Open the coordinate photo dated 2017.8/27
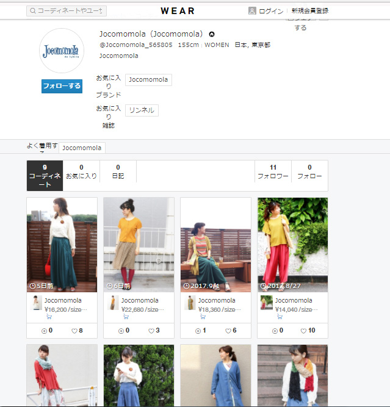Image resolution: width=390 pixels, height=407 pixels. 292,245
